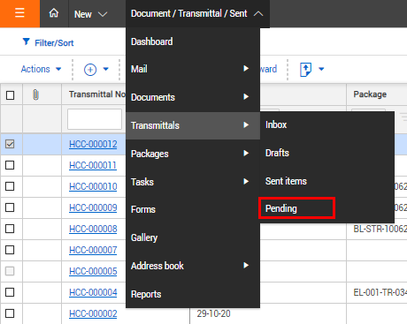Image resolution: width=407 pixels, height=324 pixels.
Task: Open Gallery from the menu
Action: [193, 237]
